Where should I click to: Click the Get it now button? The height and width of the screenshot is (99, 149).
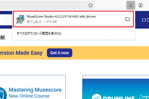60,53
